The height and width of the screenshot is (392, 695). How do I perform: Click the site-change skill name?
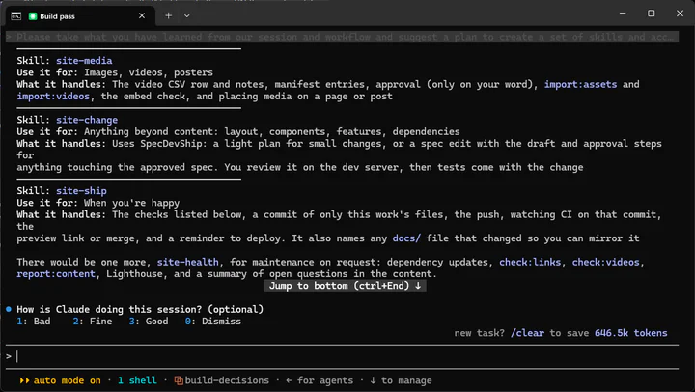click(x=87, y=120)
